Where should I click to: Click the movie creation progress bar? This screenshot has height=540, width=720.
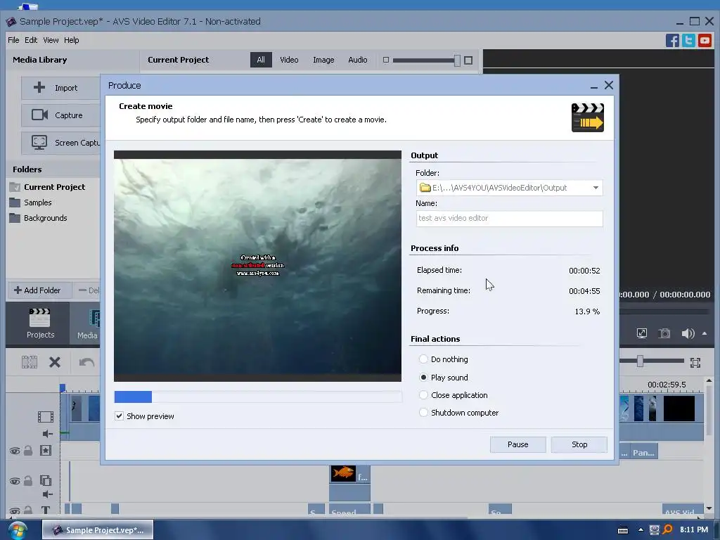click(x=258, y=397)
